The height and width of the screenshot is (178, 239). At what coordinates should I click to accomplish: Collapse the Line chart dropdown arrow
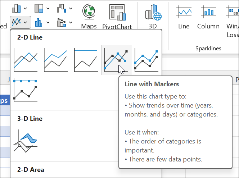tap(25, 23)
